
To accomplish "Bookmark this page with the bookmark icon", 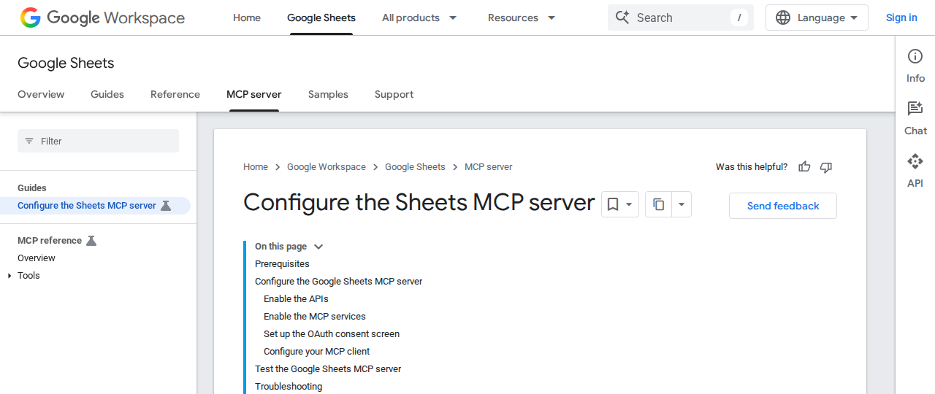I will pyautogui.click(x=613, y=205).
